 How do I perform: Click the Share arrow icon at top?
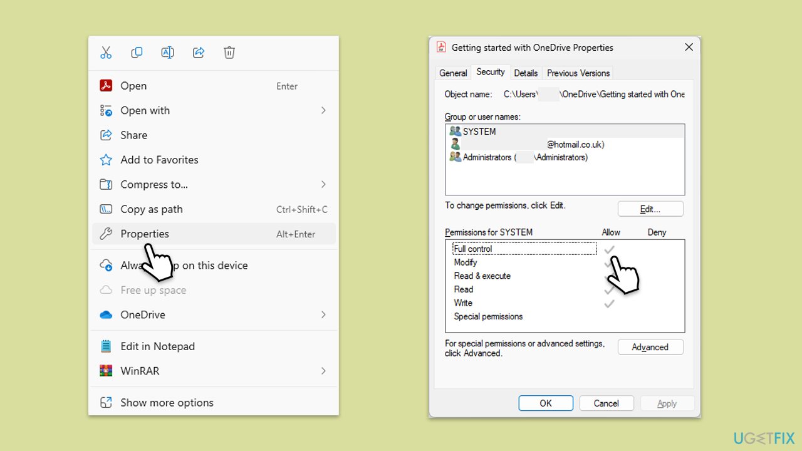pos(199,53)
